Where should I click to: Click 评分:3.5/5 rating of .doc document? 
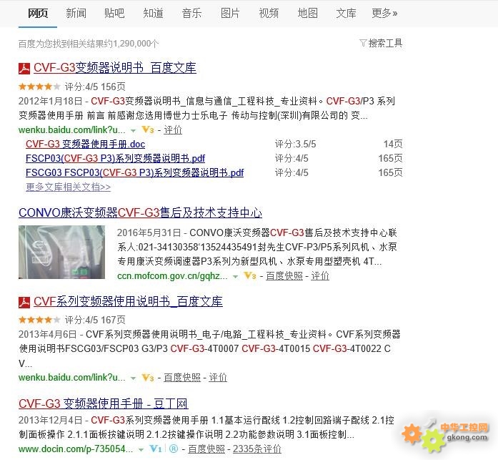coord(295,144)
